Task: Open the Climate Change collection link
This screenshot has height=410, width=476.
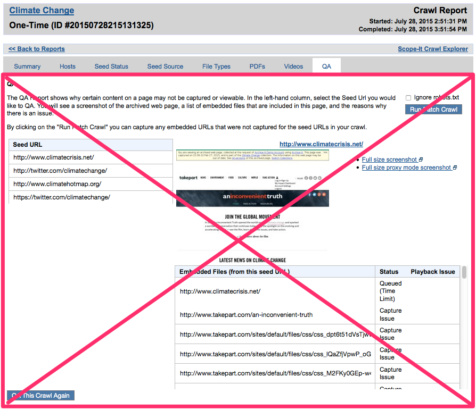Action: pyautogui.click(x=42, y=11)
